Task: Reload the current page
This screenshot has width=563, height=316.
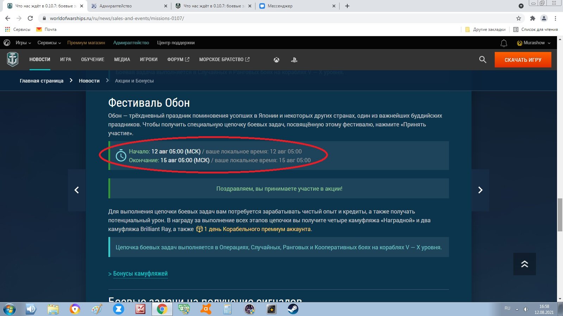Action: click(30, 18)
